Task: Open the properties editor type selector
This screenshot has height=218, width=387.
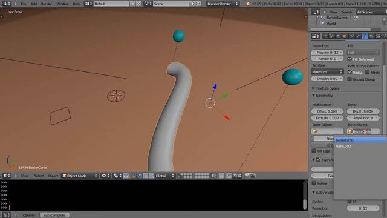Action: click(316, 36)
